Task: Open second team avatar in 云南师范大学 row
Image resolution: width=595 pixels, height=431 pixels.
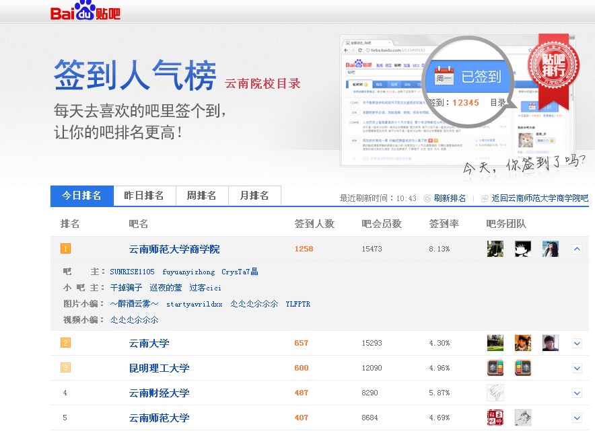Action: 523,418
